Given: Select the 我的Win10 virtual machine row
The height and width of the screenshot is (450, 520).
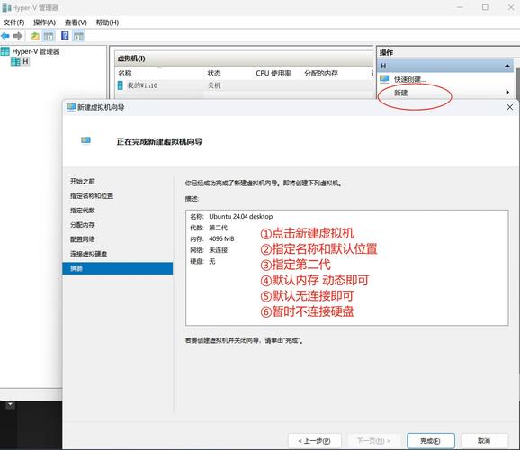Looking at the screenshot, I should tap(244, 85).
